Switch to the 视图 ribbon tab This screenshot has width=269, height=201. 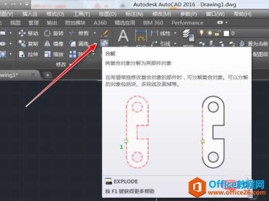pyautogui.click(x=15, y=23)
